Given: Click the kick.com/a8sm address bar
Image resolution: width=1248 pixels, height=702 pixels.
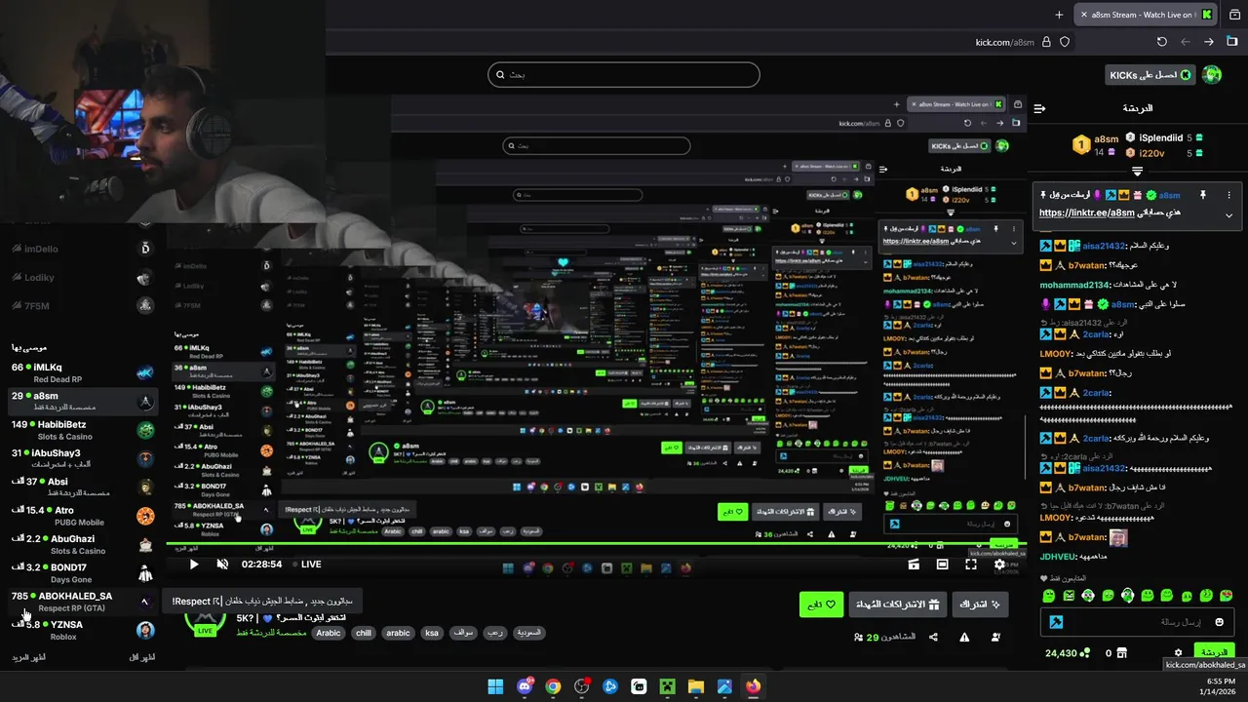Looking at the screenshot, I should tap(1004, 42).
